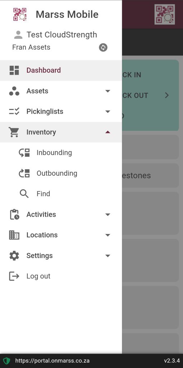Viewport: 183px width, 368px height.
Task: Tap the QR scan icon in header
Action: 165,14
